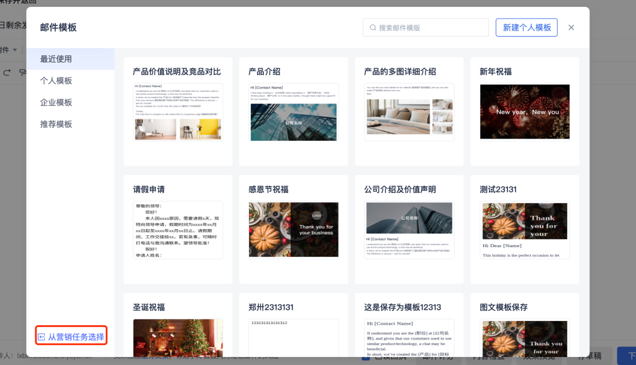
Task: Click the 测试23131 title text
Action: click(498, 189)
